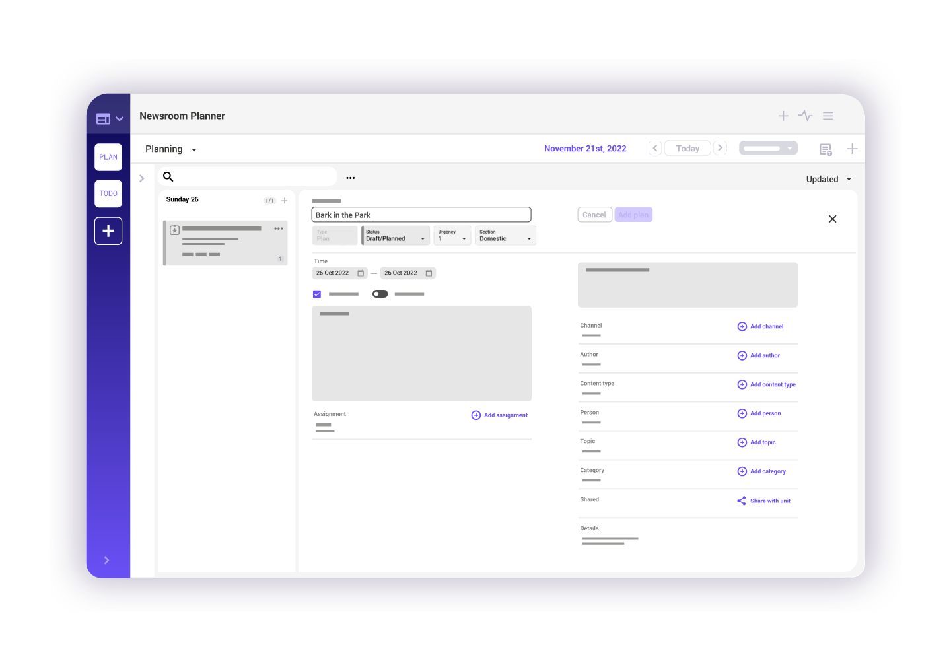This screenshot has width=951, height=657.
Task: Open the search field magnifier icon
Action: (168, 176)
